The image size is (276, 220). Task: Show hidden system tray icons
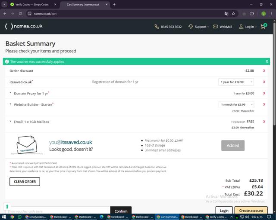pos(232,217)
